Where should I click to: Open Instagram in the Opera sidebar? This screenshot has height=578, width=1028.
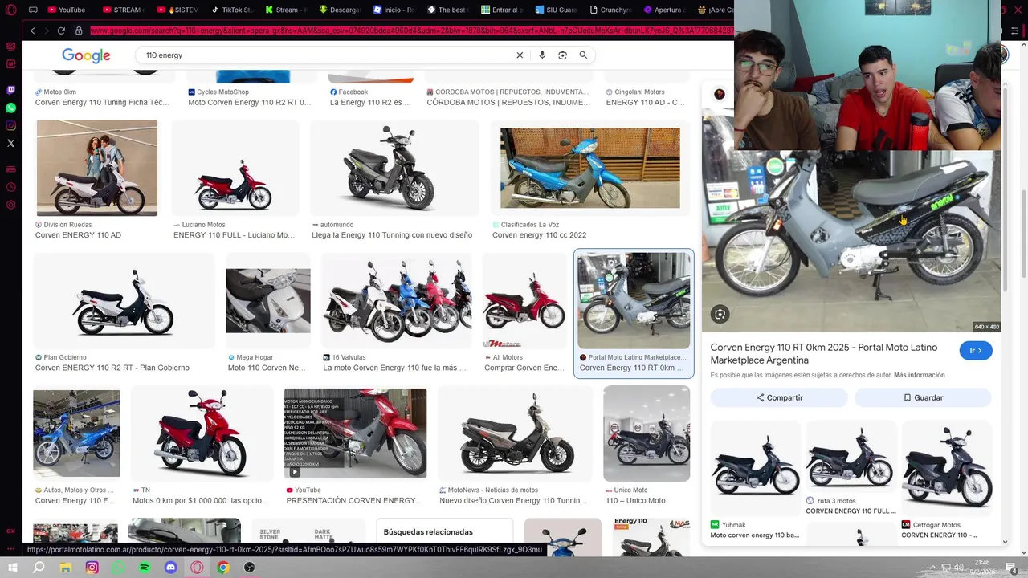click(10, 125)
